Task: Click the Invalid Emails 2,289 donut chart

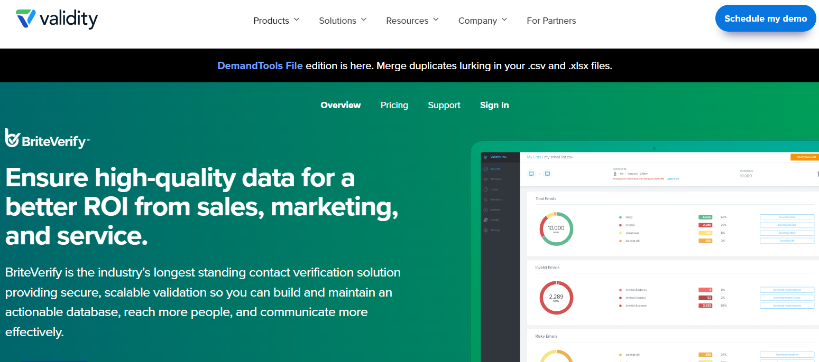Action: (556, 298)
